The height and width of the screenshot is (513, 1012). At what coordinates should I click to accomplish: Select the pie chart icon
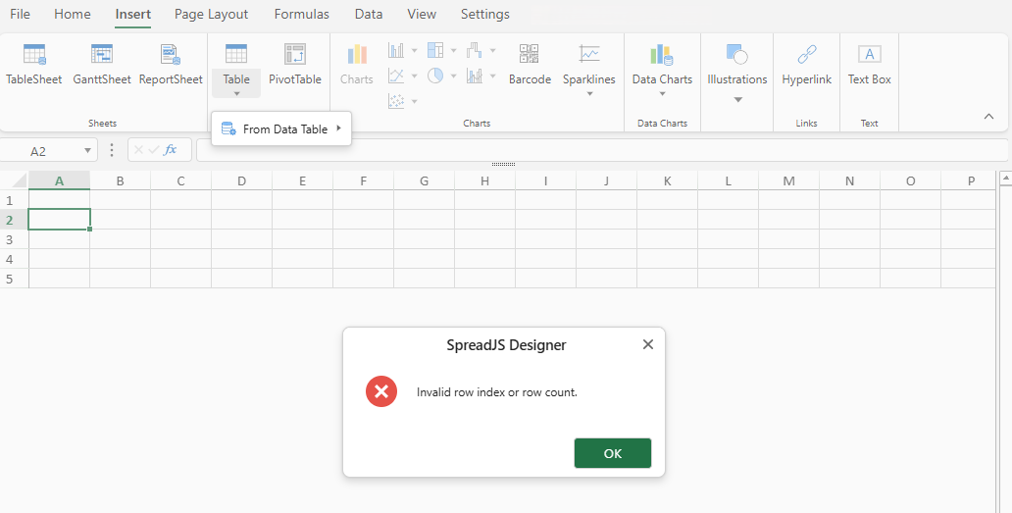[435, 77]
